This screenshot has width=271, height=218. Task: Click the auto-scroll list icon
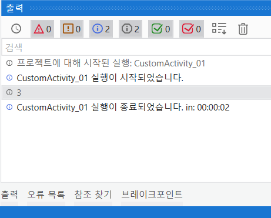219,29
